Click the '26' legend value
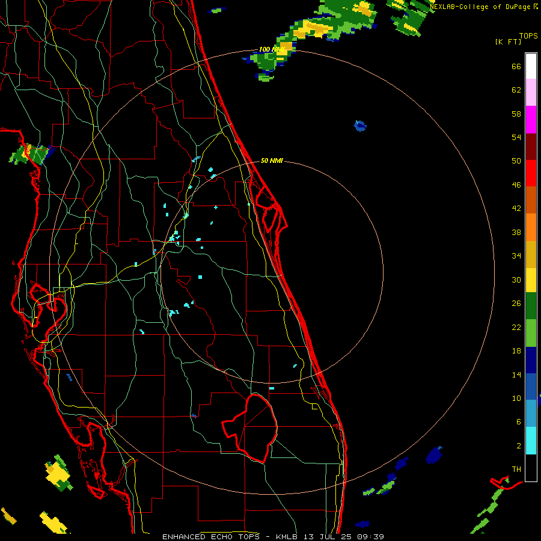The image size is (541, 541). 516,304
